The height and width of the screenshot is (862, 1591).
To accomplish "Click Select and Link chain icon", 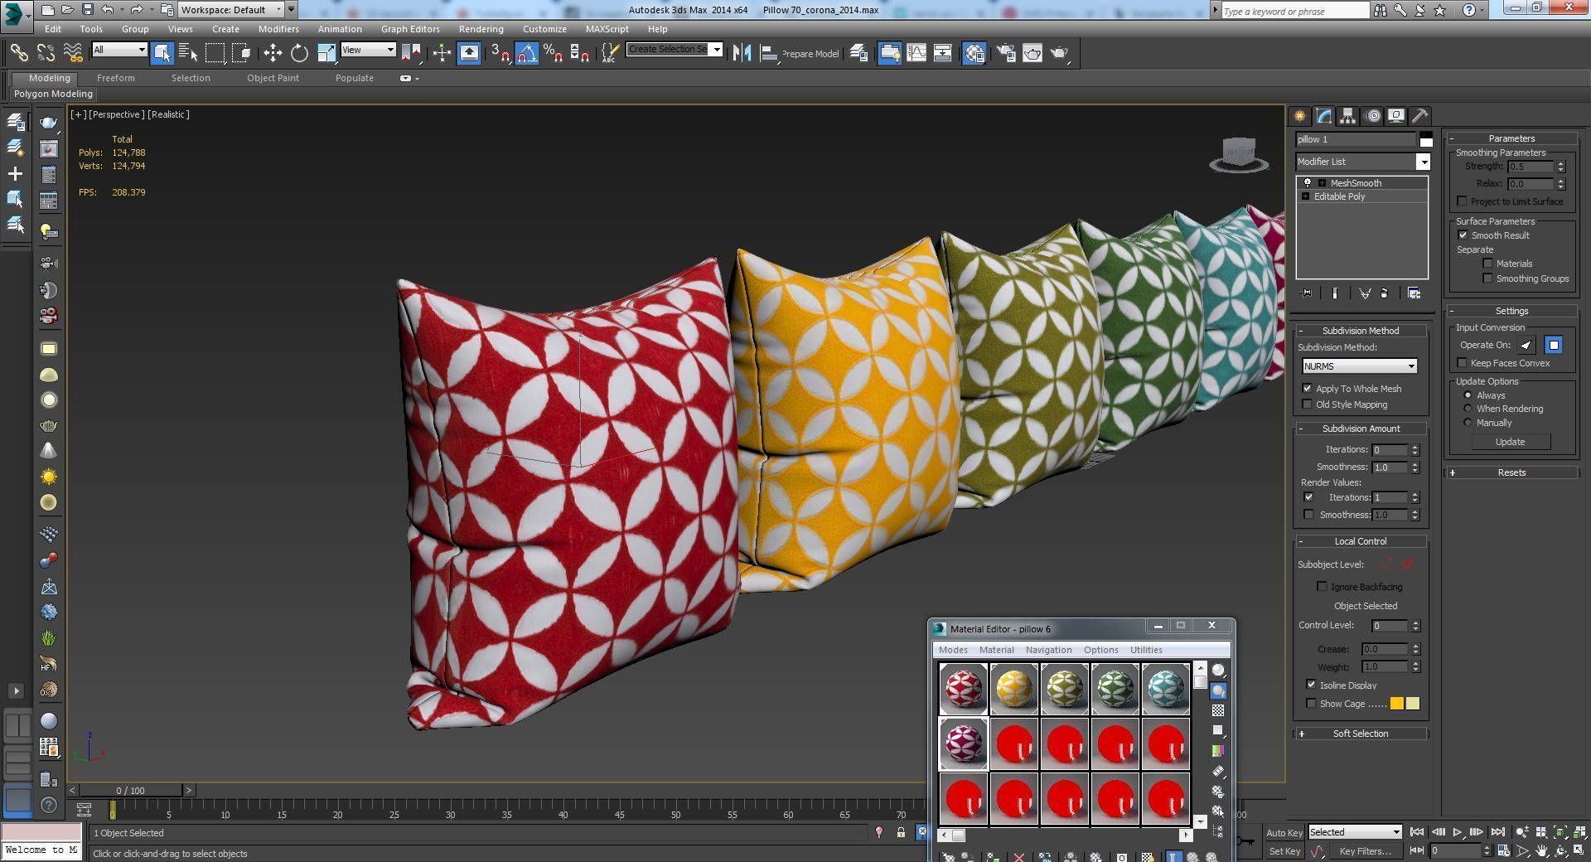I will point(18,53).
